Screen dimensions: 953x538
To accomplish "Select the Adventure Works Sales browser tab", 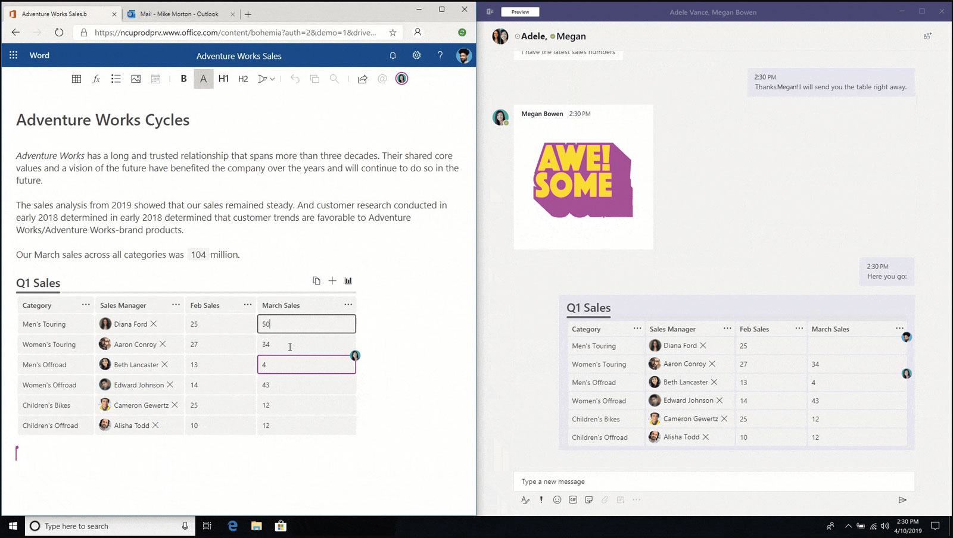I will click(x=55, y=14).
